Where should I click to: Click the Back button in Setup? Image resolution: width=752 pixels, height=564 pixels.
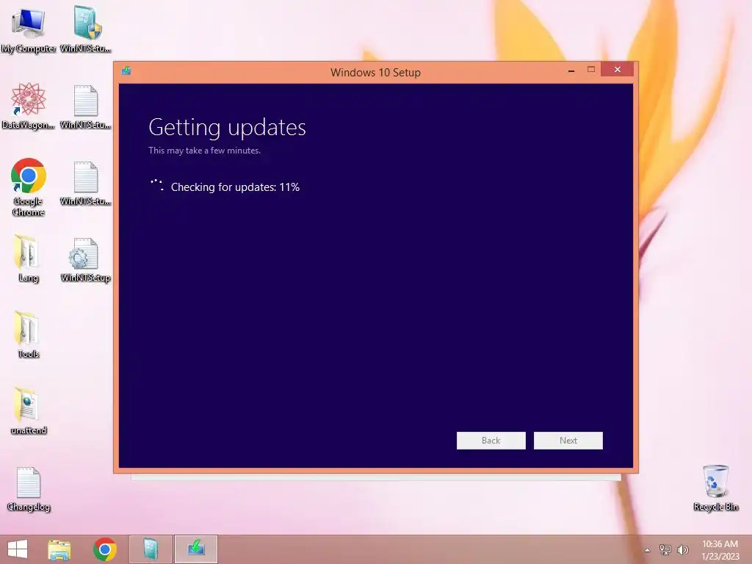coord(491,441)
